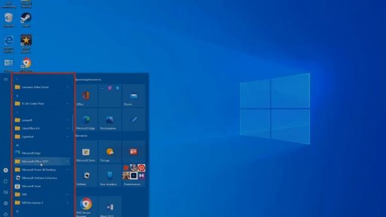The image size is (386, 217).
Task: Open the Почта mail tile
Action: [x=134, y=96]
